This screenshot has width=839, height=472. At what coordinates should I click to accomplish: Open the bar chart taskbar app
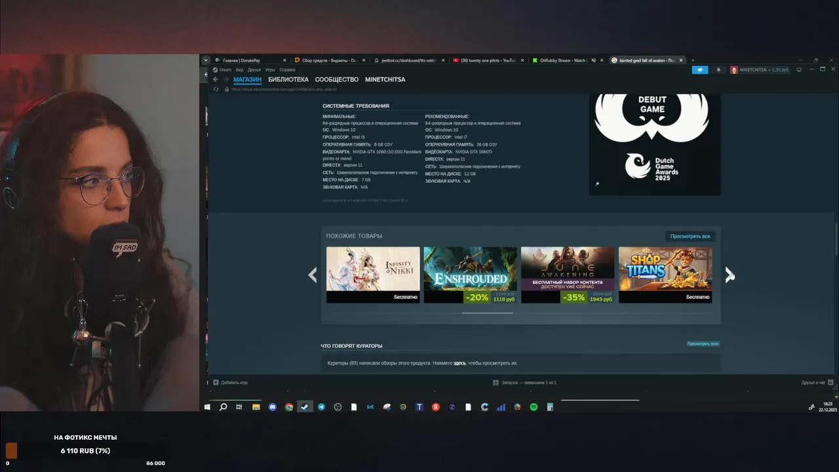(501, 407)
